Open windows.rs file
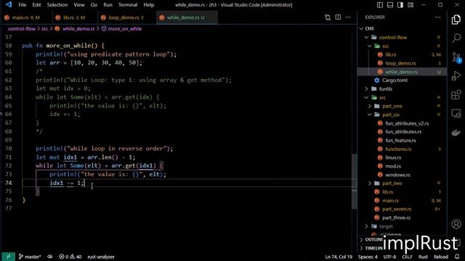Viewport: 465px width, 261px height. point(402,175)
